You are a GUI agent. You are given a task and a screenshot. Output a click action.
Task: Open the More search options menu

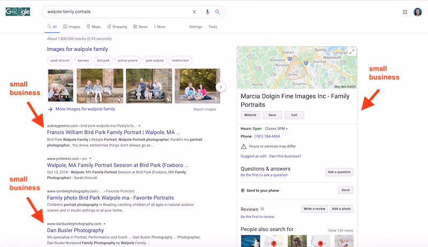click(159, 27)
